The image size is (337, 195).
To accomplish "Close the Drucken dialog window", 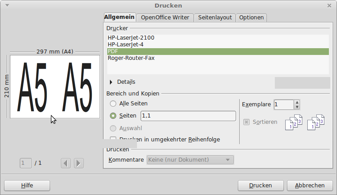I will (x=329, y=5).
